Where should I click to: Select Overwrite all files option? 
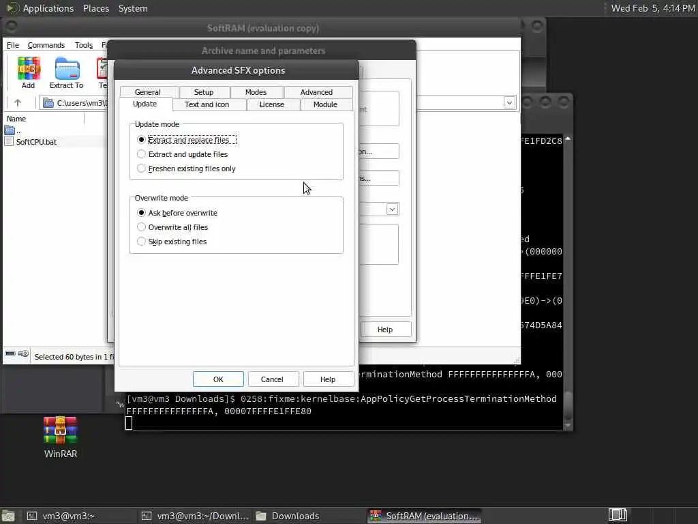pos(172,227)
